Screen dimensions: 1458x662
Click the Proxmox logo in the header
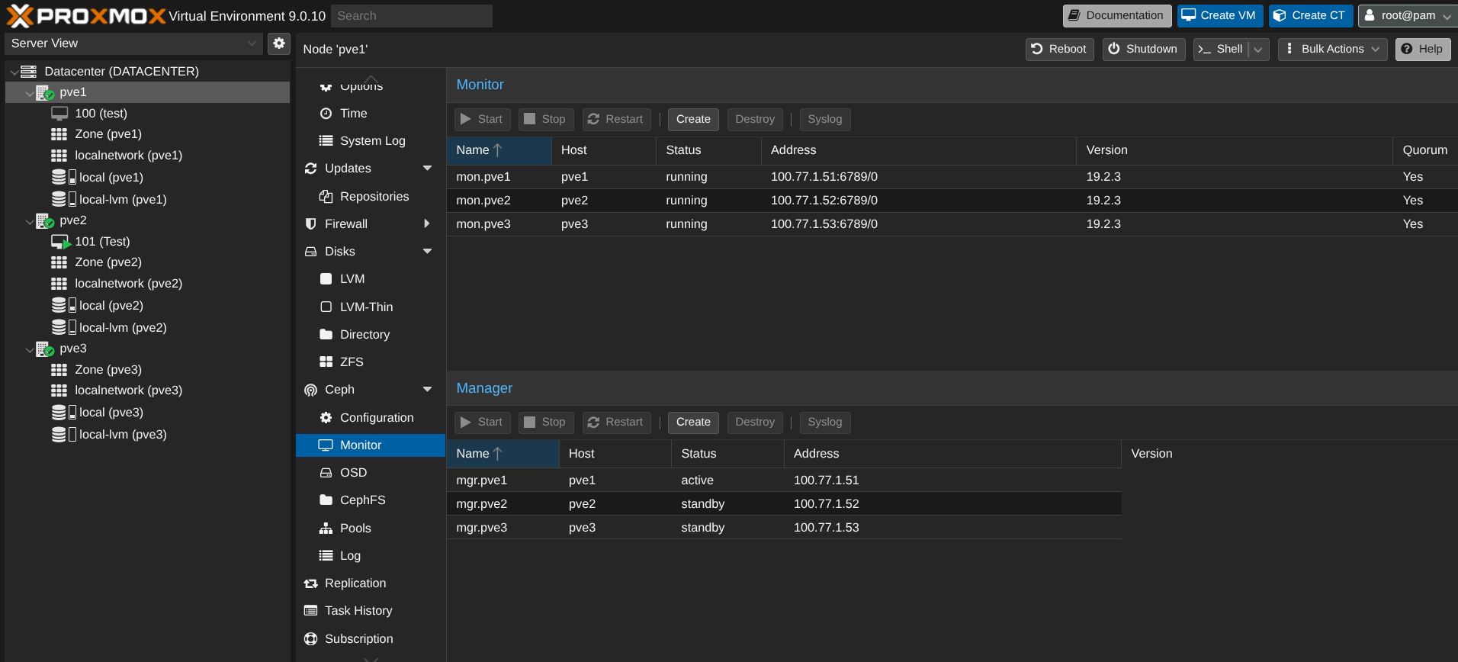pyautogui.click(x=85, y=16)
